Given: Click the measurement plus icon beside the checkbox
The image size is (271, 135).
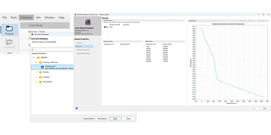Looking at the screenshot, I should 107,27.
